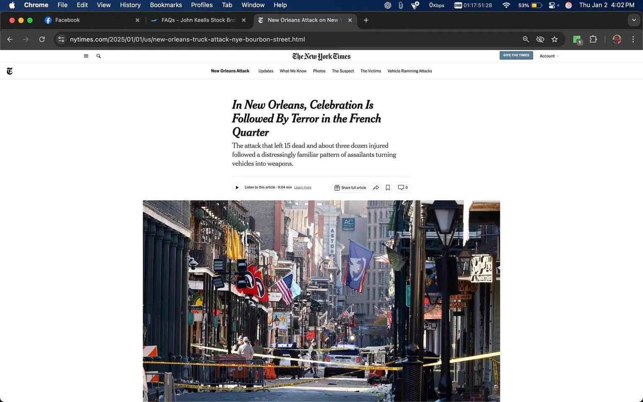The image size is (643, 402).
Task: Bookmark the article with the save icon
Action: 388,187
